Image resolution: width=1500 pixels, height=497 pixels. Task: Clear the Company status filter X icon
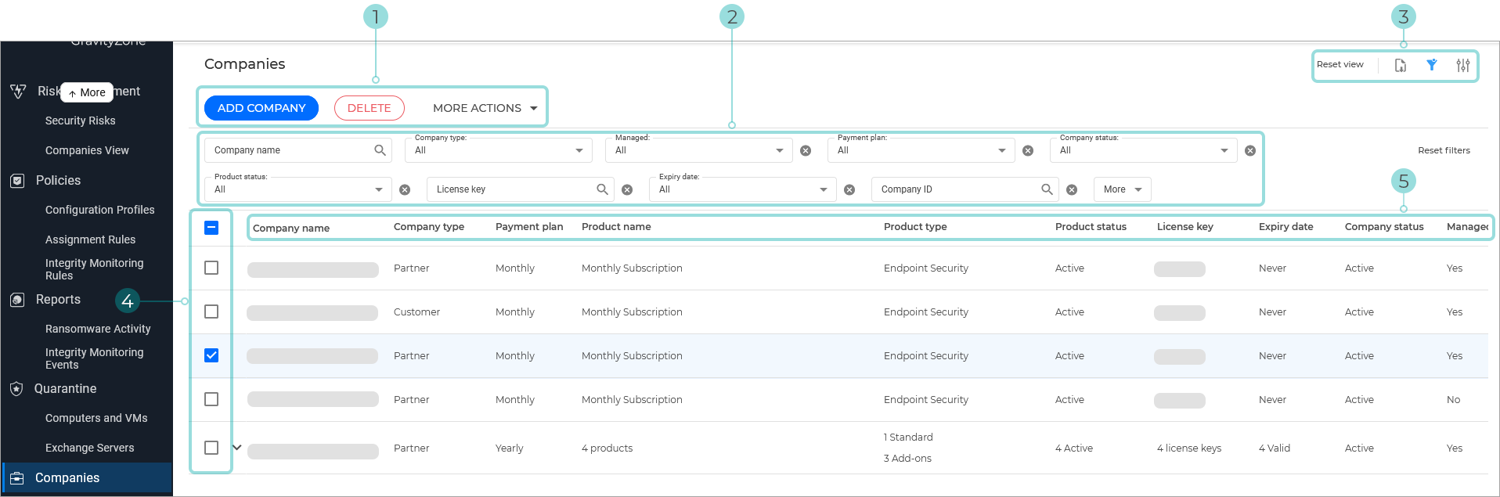(x=1250, y=151)
